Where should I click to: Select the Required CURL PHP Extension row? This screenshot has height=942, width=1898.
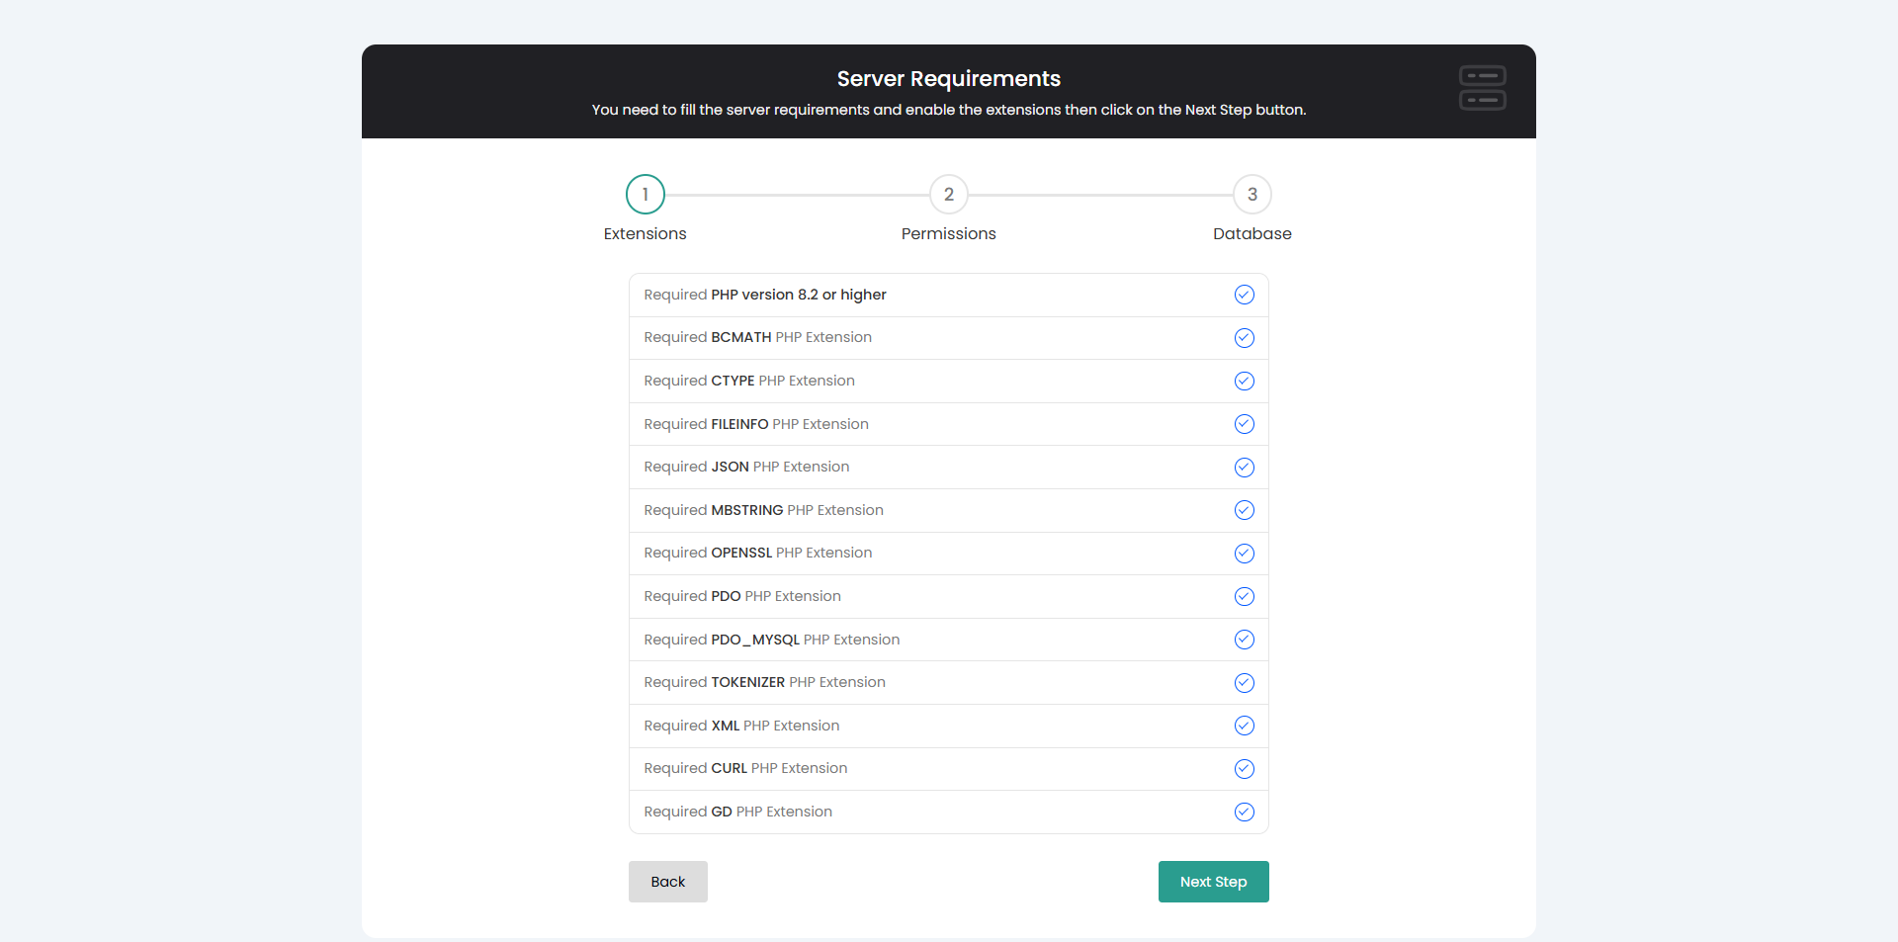pyautogui.click(x=949, y=769)
